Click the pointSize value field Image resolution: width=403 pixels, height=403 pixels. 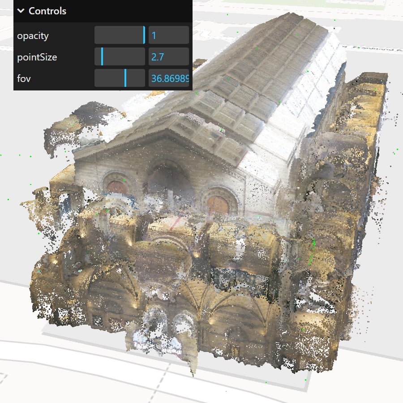click(169, 56)
